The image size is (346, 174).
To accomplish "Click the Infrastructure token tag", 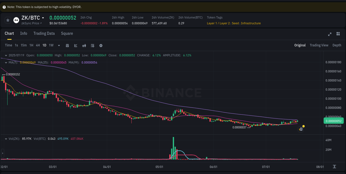I will [251, 23].
